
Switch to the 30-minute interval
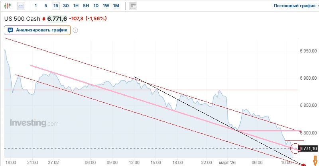click(66, 6)
